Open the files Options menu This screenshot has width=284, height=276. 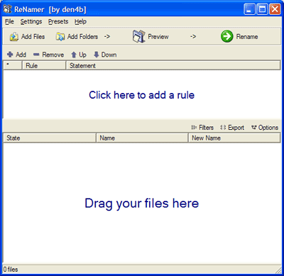pos(265,128)
